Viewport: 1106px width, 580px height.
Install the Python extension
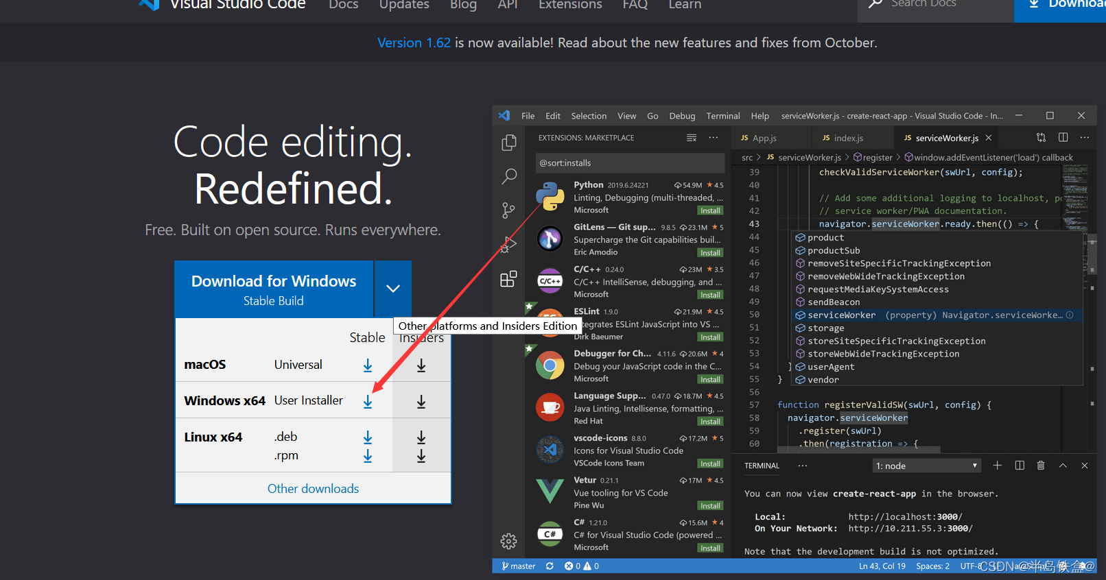[710, 210]
